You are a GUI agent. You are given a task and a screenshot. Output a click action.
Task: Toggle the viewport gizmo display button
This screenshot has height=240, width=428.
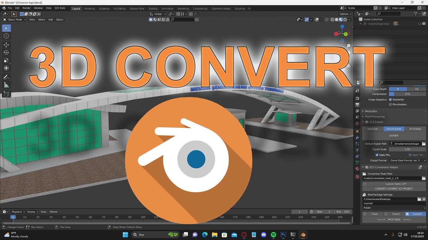[307, 20]
